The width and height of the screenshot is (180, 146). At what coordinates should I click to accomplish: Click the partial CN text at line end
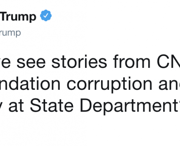pyautogui.click(x=168, y=62)
